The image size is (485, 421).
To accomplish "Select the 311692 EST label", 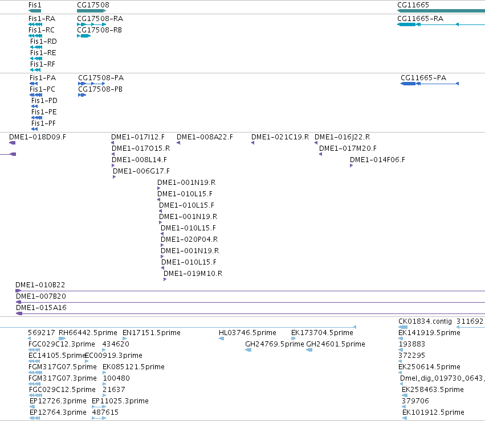I will [x=470, y=321].
